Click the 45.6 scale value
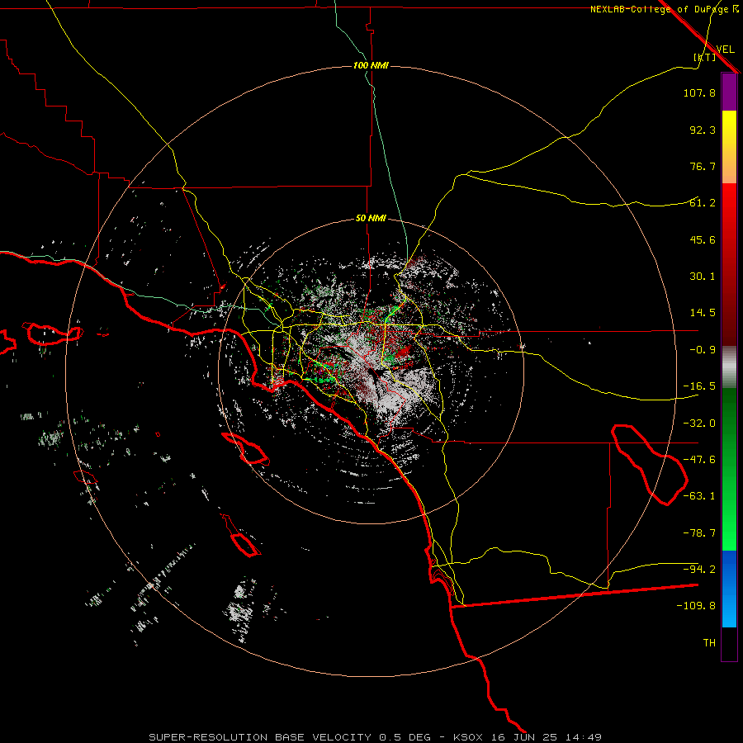This screenshot has height=743, width=743. pyautogui.click(x=703, y=239)
